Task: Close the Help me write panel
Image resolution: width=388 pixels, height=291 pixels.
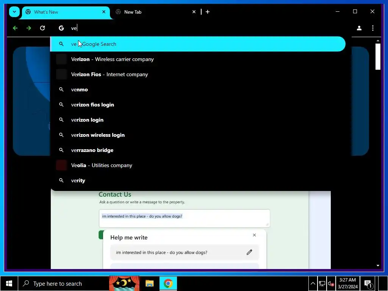Action: tap(254, 235)
